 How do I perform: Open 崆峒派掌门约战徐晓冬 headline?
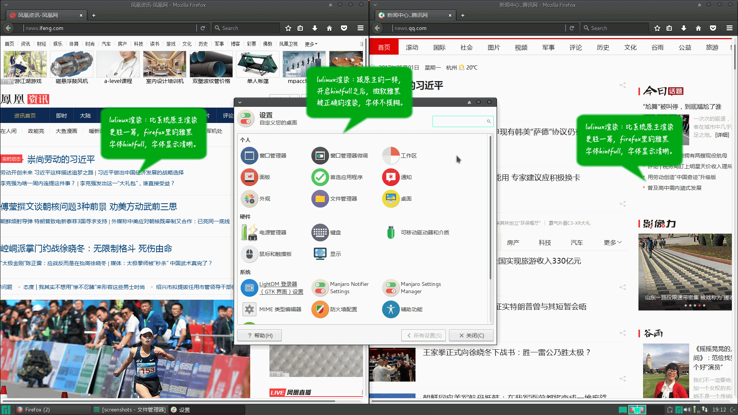pos(86,249)
